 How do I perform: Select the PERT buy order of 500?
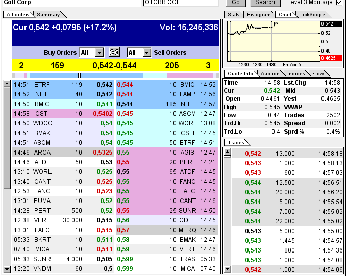point(63,210)
